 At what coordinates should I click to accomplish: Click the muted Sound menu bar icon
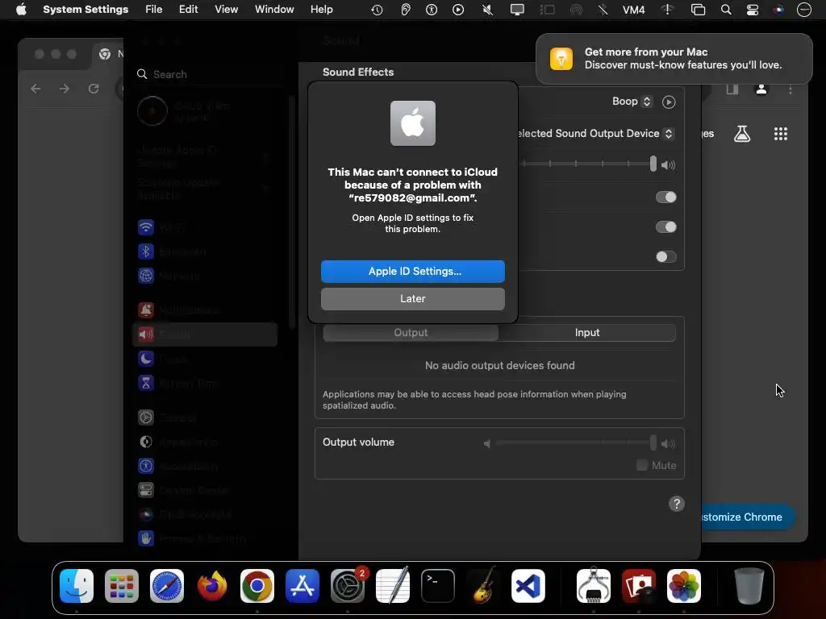(x=488, y=10)
